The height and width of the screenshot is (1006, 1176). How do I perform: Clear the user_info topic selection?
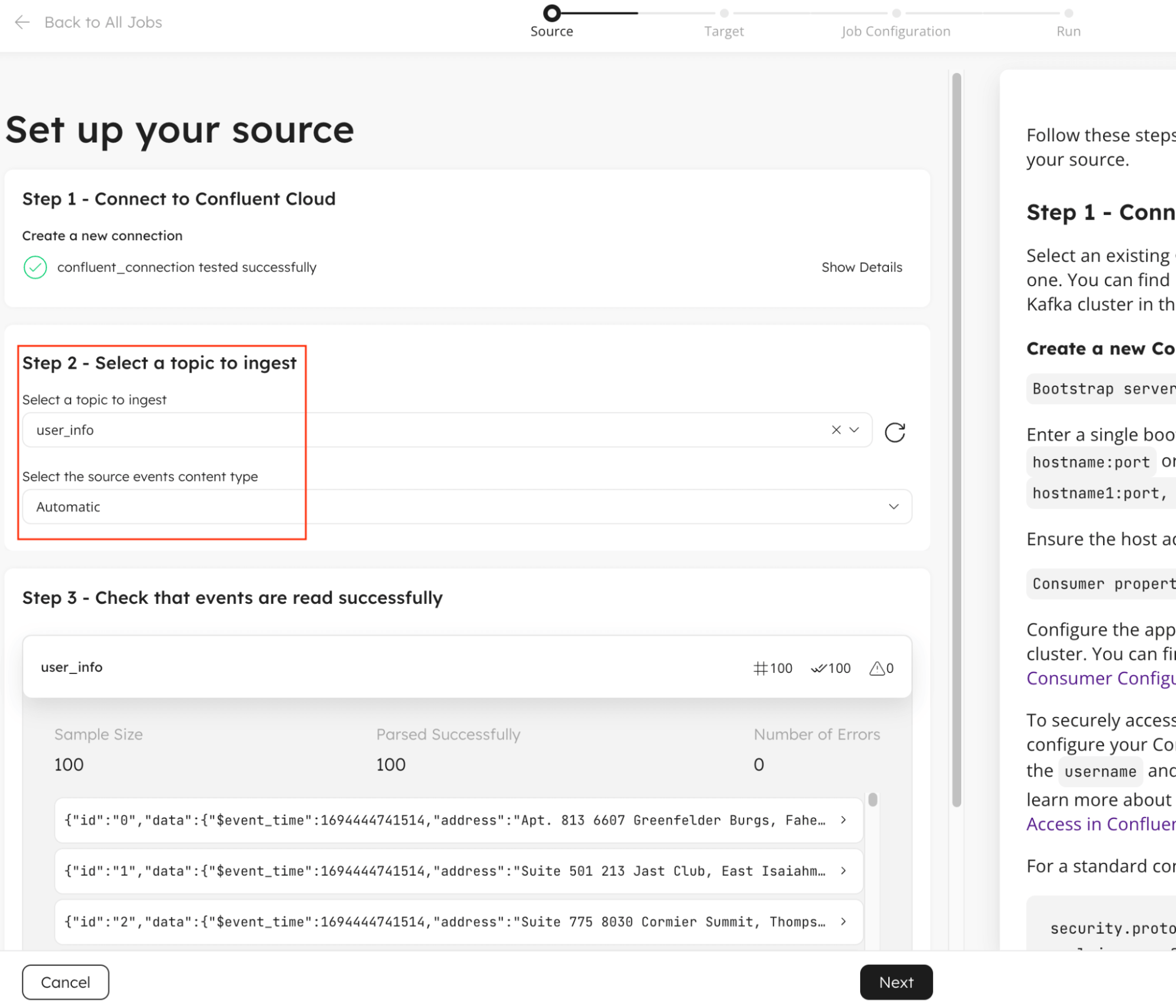(835, 430)
